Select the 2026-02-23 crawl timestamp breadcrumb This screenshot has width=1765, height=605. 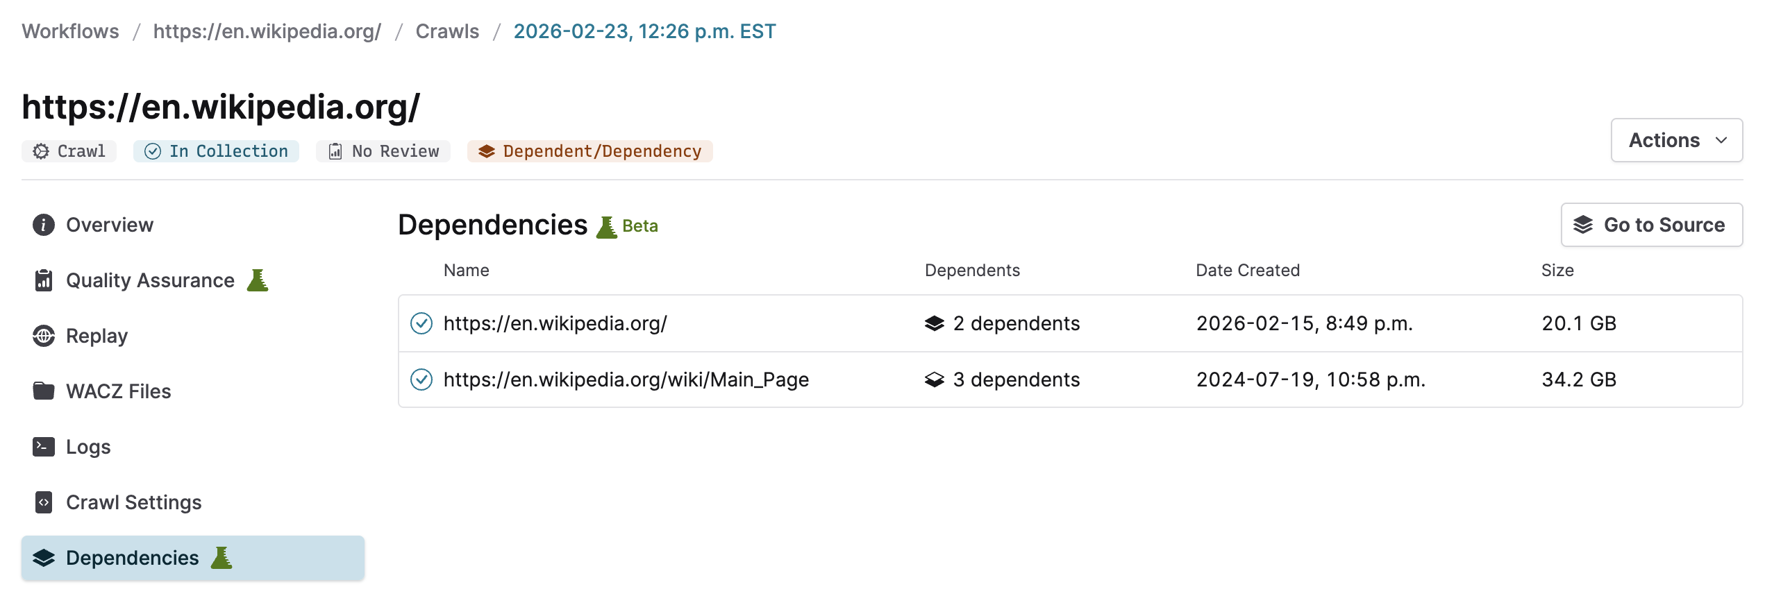coord(644,31)
